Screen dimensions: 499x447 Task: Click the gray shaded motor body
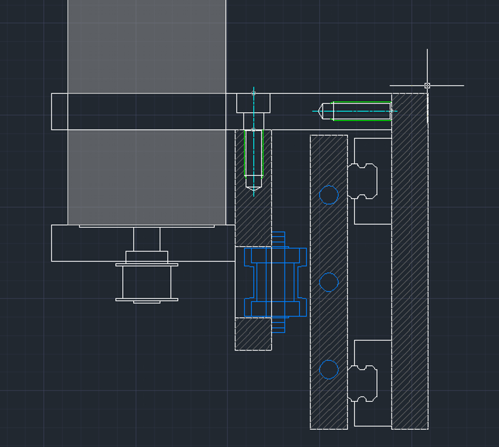pos(147,112)
